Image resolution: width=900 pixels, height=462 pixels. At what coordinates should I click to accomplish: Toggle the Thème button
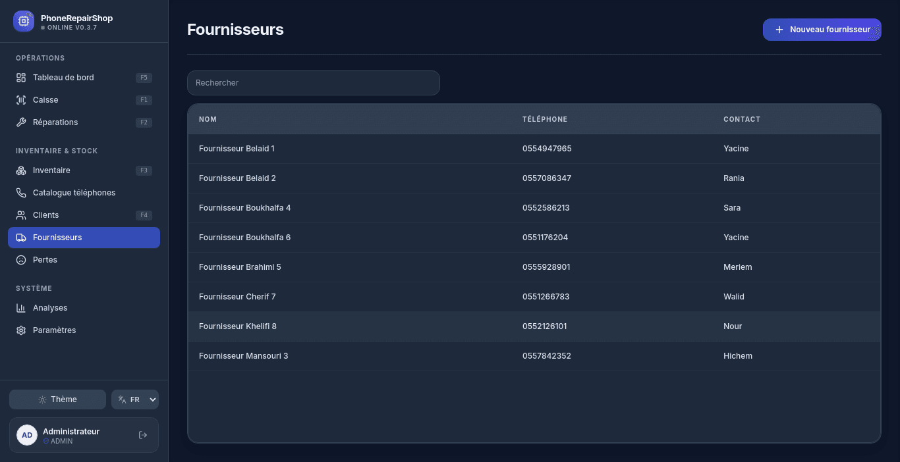[x=57, y=399]
